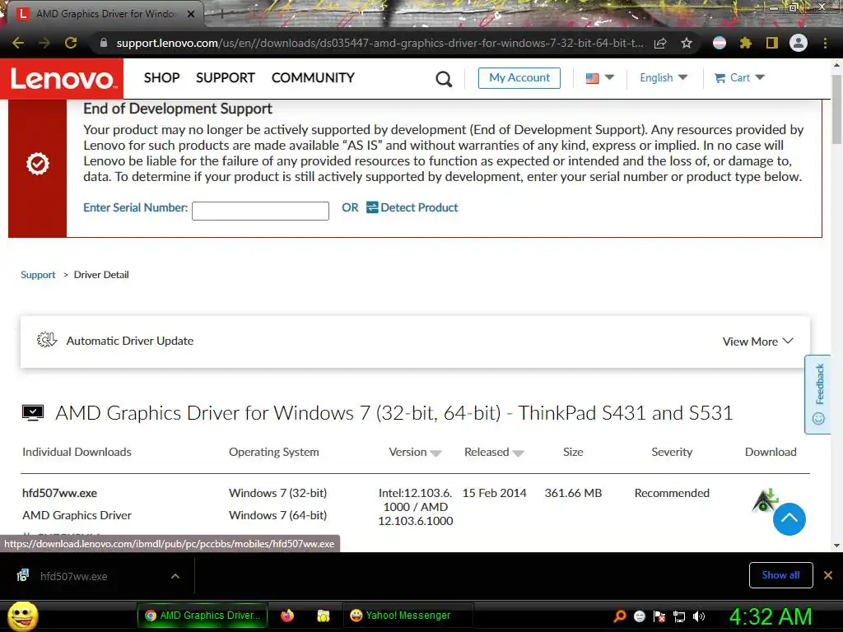This screenshot has height=632, width=843.
Task: Click the striped extension icon in the toolbar
Action: tap(720, 43)
